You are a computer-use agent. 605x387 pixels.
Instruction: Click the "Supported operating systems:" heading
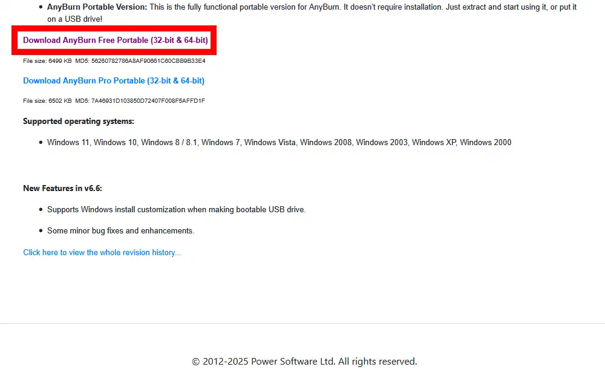79,122
